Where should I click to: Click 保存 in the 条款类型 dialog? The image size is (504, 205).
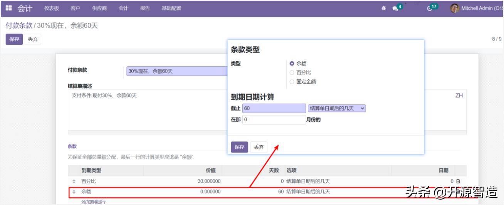tap(240, 147)
